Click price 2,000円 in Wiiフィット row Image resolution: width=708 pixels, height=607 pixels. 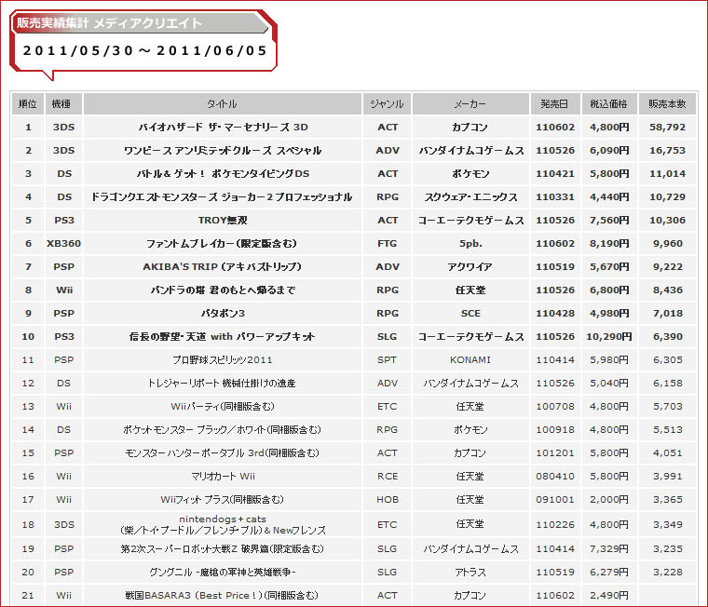[609, 500]
